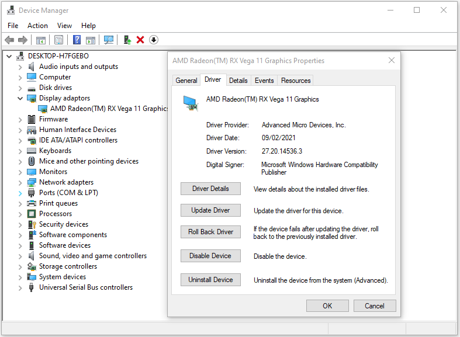Viewport: 460px width, 337px height.
Task: Click driver version text 27.20.14536.3
Action: point(282,151)
